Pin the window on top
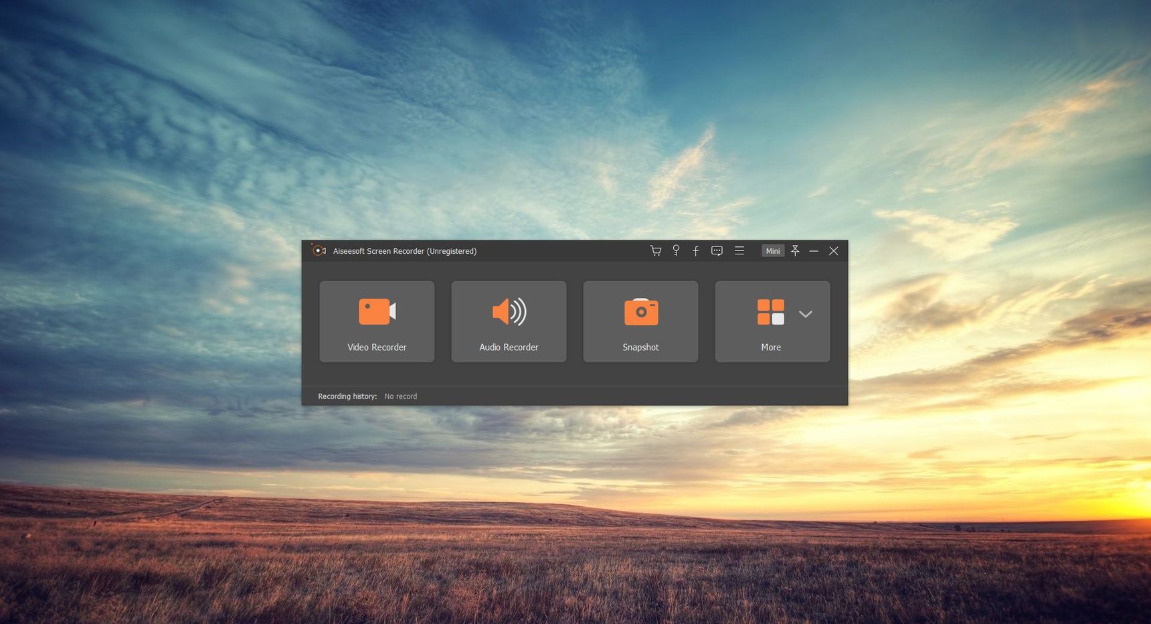Viewport: 1151px width, 624px height. pyautogui.click(x=795, y=250)
